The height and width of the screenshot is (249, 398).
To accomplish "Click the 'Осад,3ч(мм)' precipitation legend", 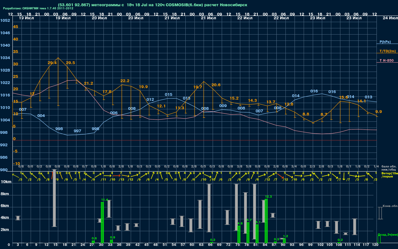I will 387,234.
